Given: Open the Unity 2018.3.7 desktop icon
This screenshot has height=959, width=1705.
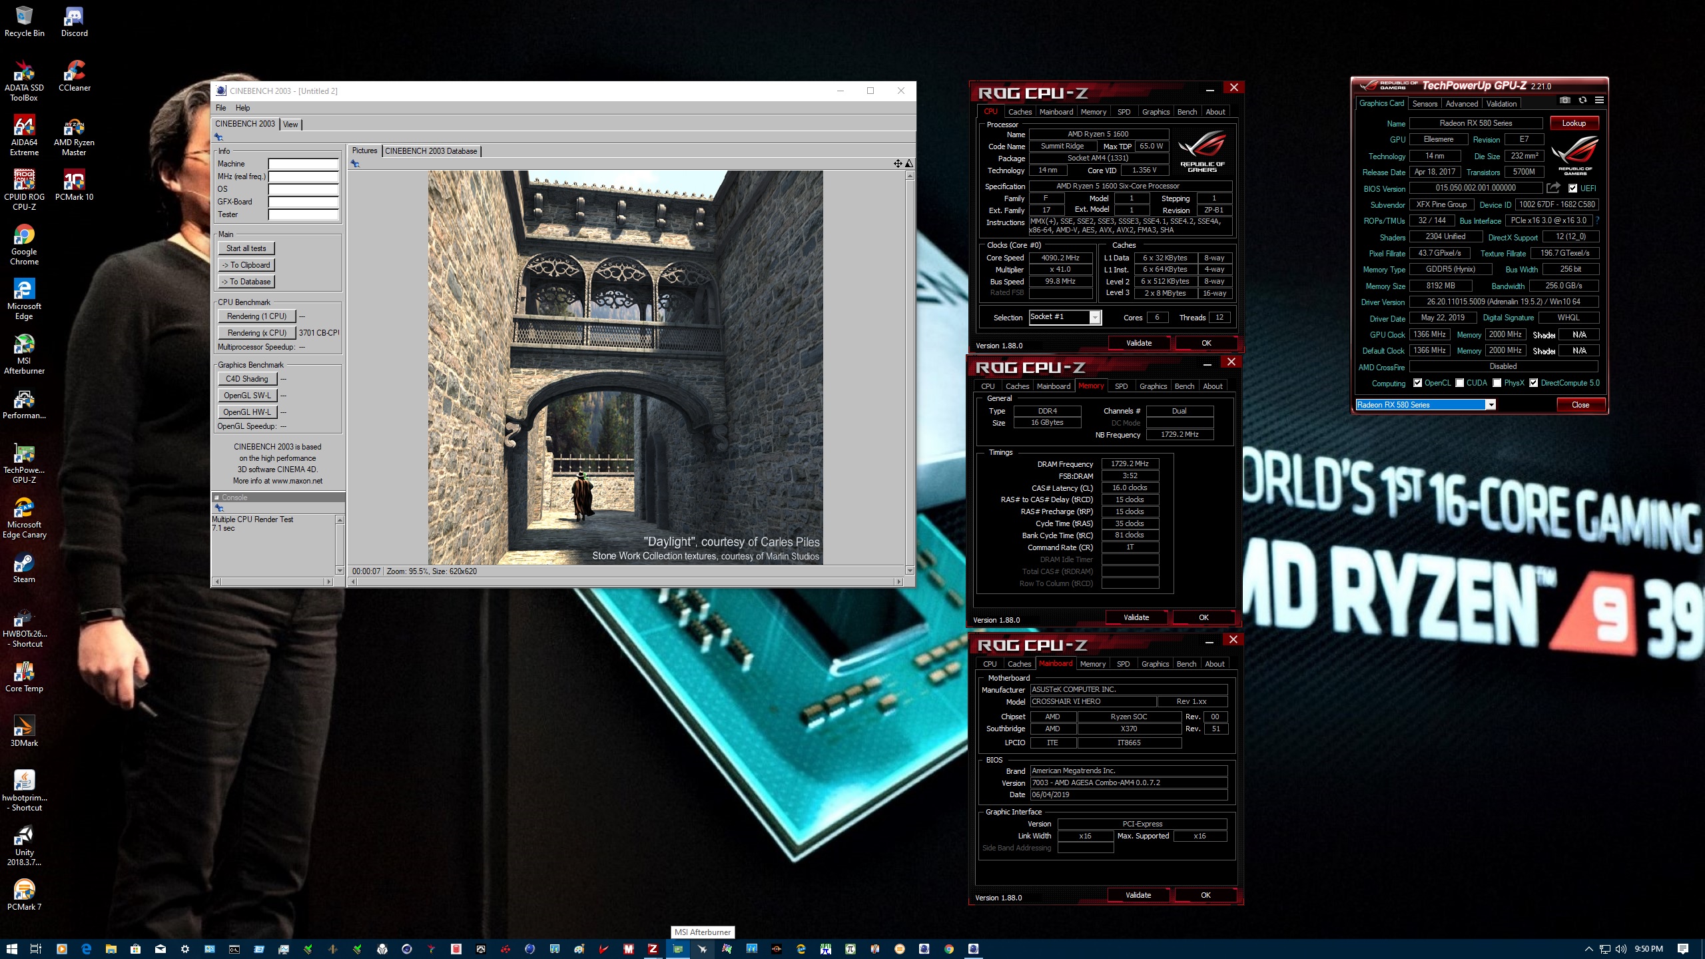Looking at the screenshot, I should click(x=24, y=846).
